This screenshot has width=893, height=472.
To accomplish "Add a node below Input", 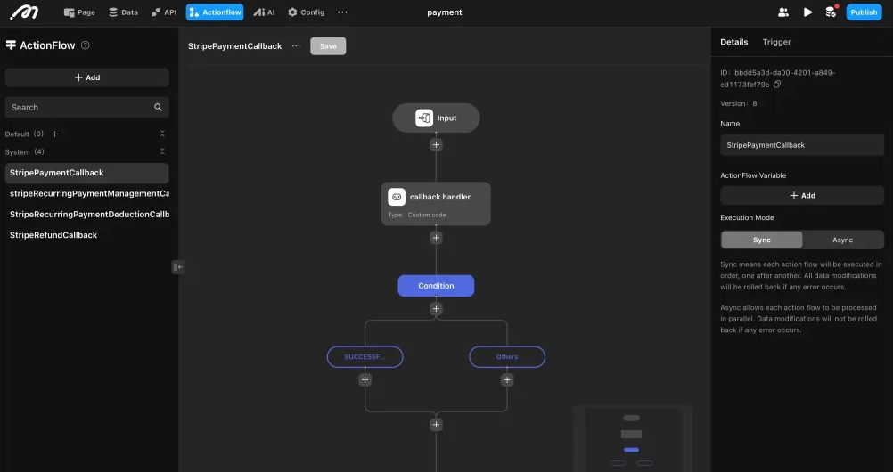I will coord(436,144).
